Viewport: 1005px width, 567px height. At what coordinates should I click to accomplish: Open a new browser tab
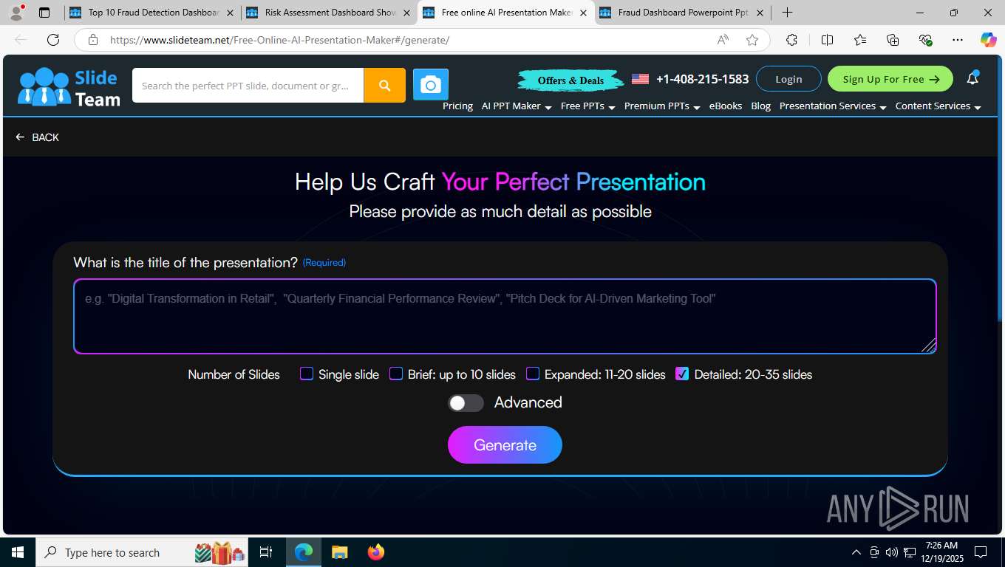(x=788, y=13)
